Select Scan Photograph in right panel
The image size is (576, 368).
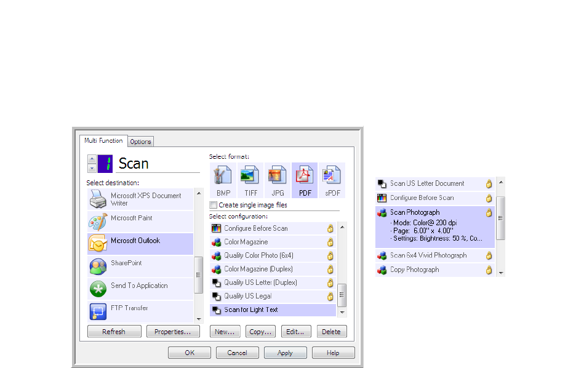coord(435,226)
